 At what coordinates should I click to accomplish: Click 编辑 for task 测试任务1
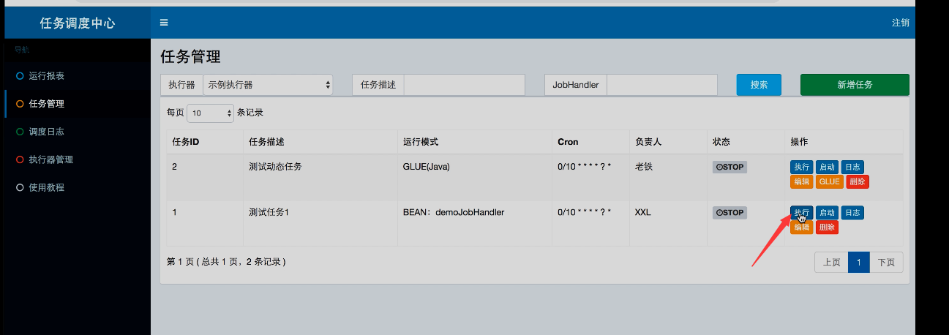(x=801, y=227)
